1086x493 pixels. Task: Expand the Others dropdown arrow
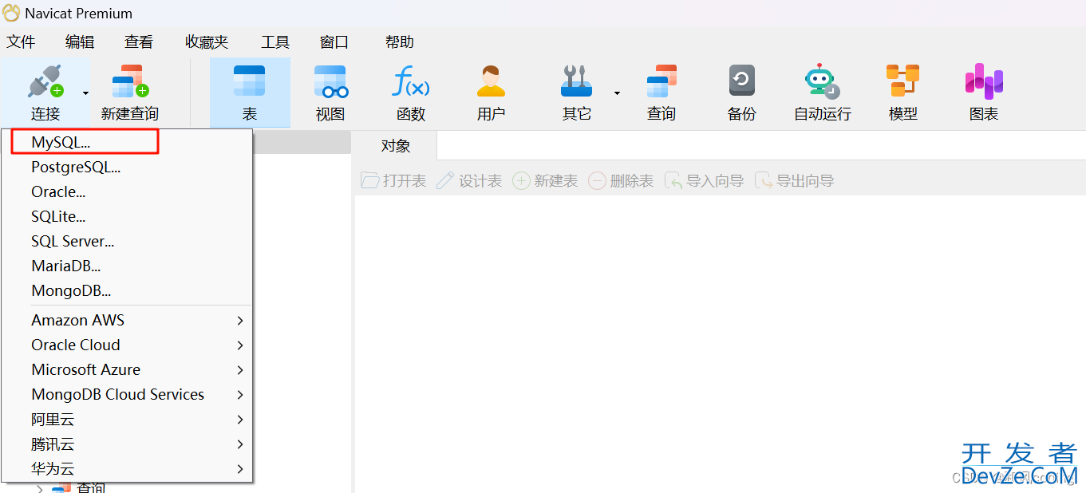pos(617,93)
